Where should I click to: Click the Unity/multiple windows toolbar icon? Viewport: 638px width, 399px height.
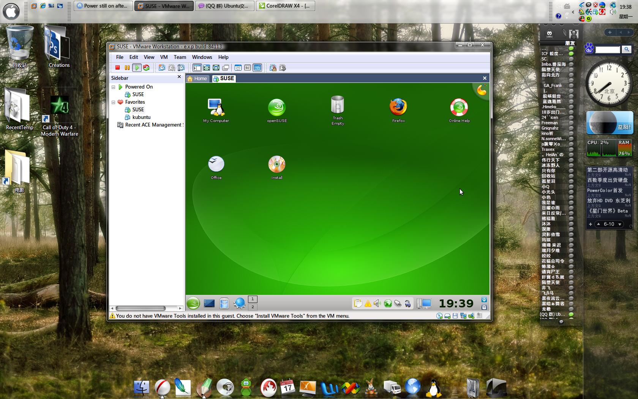click(226, 68)
